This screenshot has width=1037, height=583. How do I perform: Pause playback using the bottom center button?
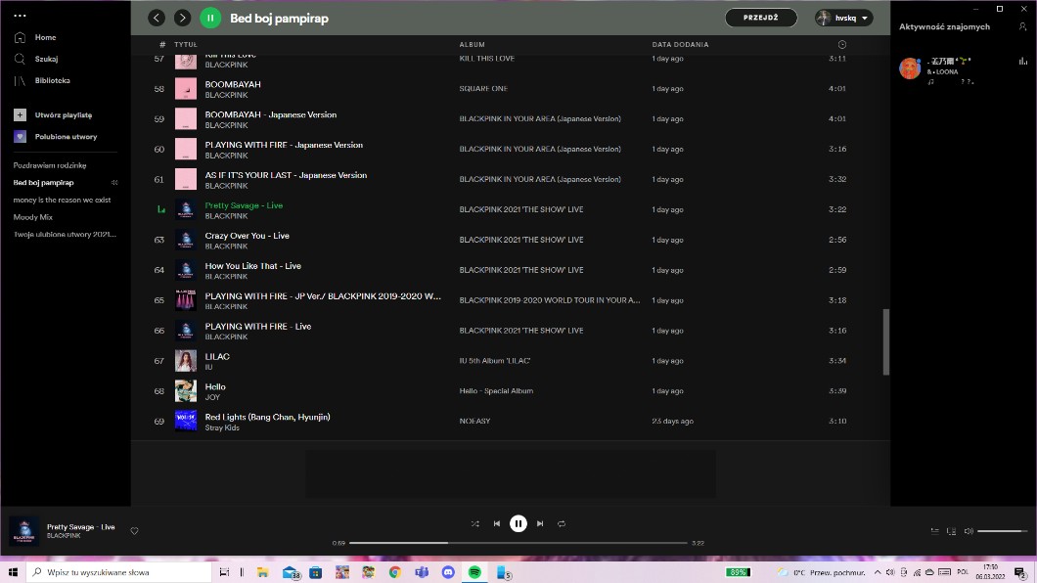(x=518, y=523)
